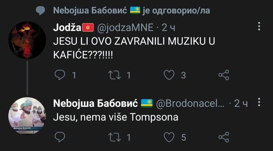
Task: Open the reply-context speech bubble icon
Action: coord(41,11)
